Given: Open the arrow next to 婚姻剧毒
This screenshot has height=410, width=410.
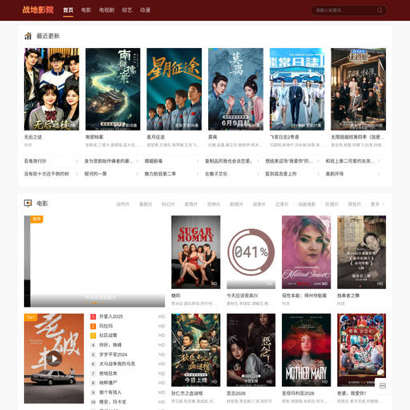Looking at the screenshot, I should coord(198,161).
